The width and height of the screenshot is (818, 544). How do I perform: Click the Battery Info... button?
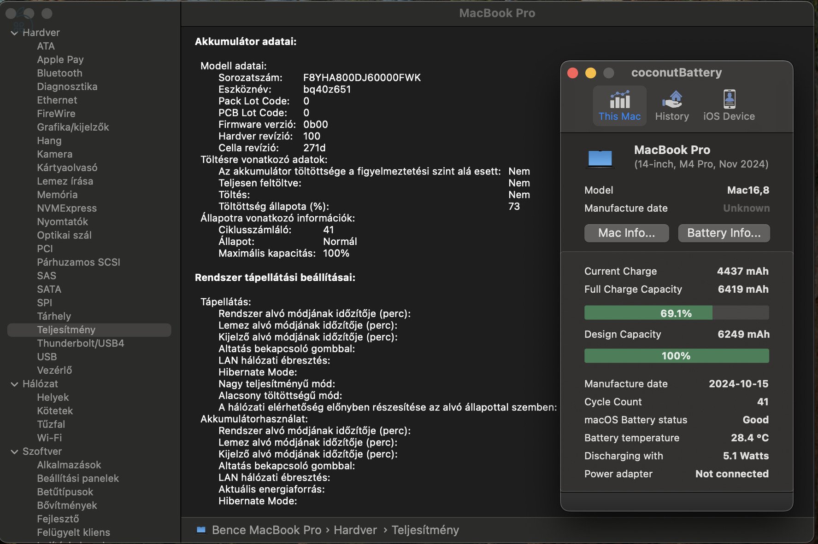[724, 233]
